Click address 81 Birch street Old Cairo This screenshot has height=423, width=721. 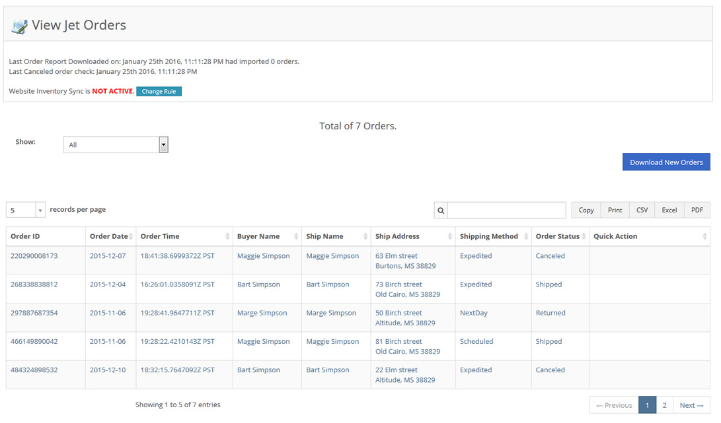pos(408,346)
